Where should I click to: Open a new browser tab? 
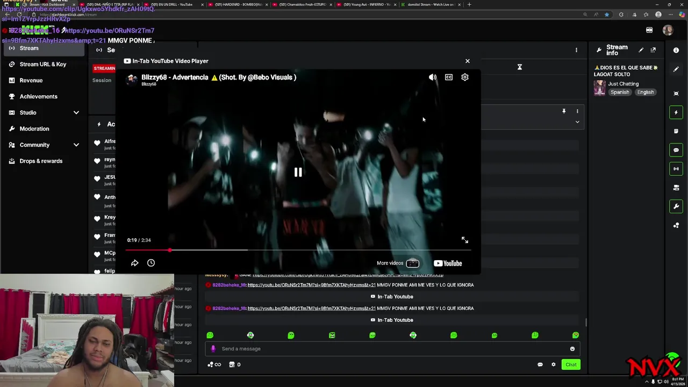coord(469,4)
